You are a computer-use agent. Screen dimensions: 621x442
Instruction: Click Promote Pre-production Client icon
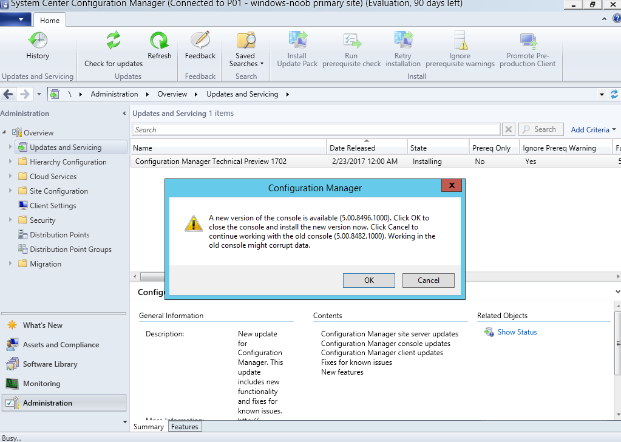[528, 41]
